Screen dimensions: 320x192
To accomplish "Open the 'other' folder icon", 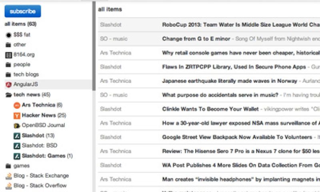I will 8,45.
